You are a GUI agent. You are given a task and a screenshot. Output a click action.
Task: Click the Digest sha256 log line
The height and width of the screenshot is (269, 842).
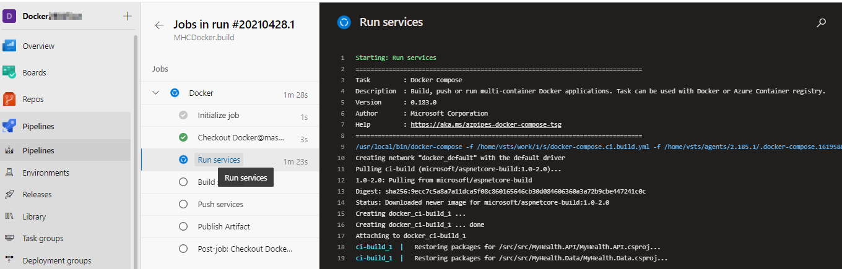[500, 191]
